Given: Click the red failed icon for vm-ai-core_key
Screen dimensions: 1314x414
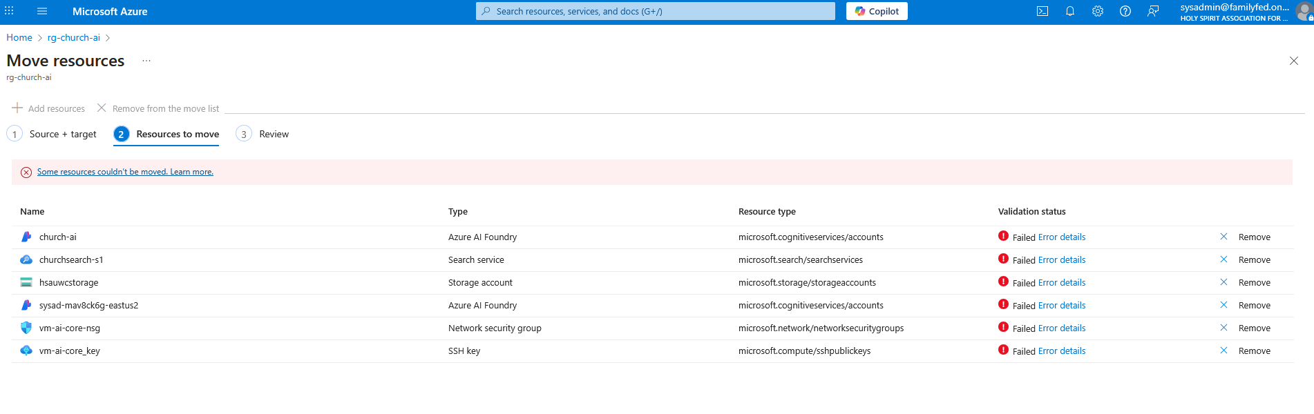Looking at the screenshot, I should [x=1003, y=350].
